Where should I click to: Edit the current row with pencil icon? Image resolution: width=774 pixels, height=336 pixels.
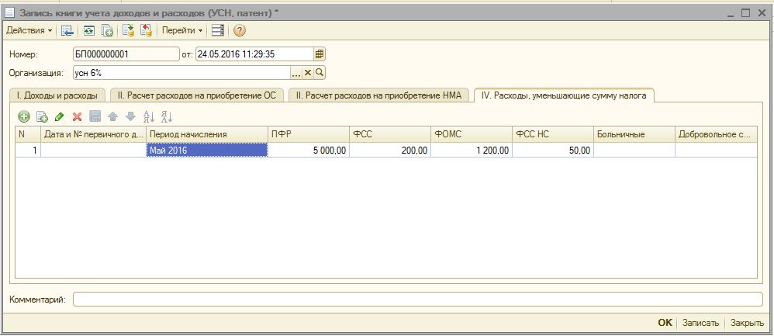(59, 117)
